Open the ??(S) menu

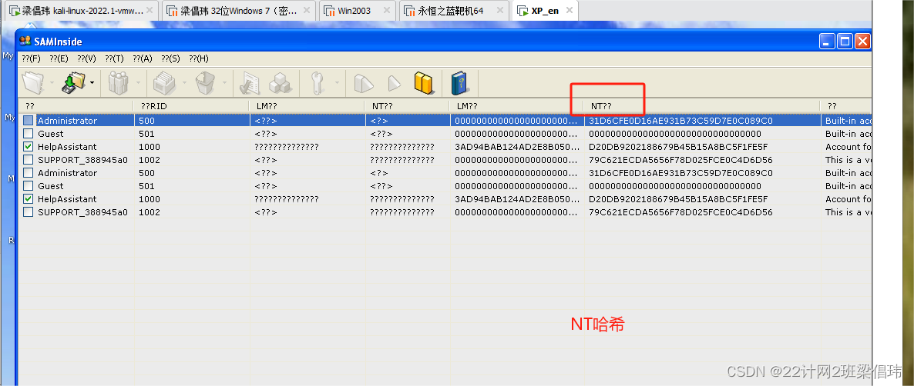coord(171,58)
